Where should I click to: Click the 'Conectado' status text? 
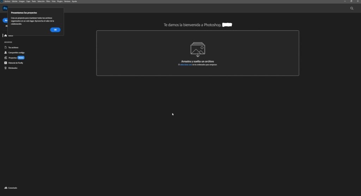pyautogui.click(x=13, y=188)
